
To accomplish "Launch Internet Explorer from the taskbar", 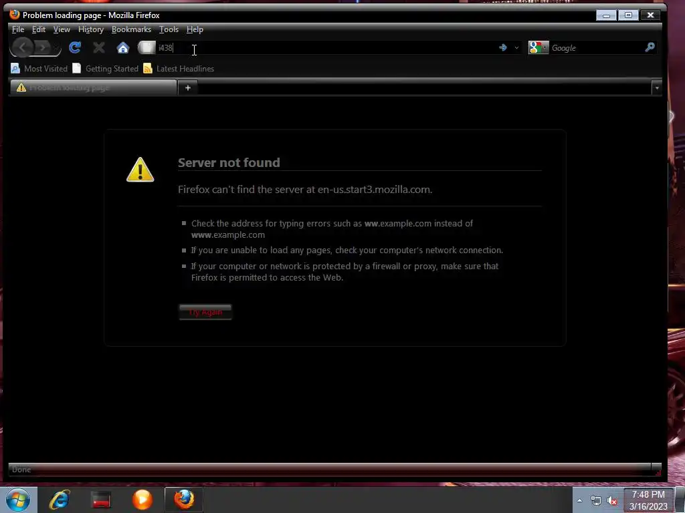I will coord(60,500).
